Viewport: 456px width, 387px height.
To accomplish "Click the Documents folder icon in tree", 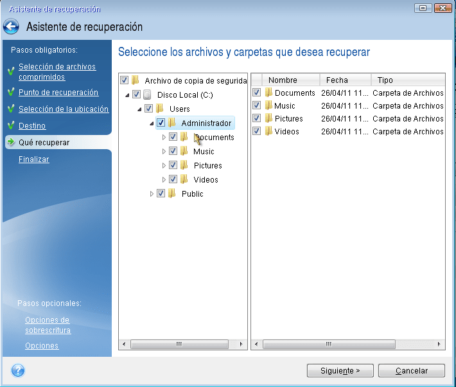I will pyautogui.click(x=184, y=137).
